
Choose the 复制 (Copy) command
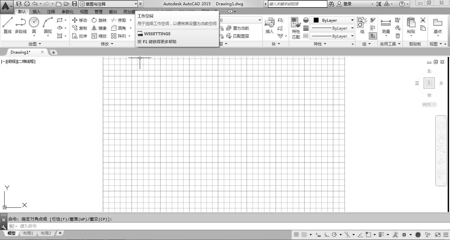79,28
